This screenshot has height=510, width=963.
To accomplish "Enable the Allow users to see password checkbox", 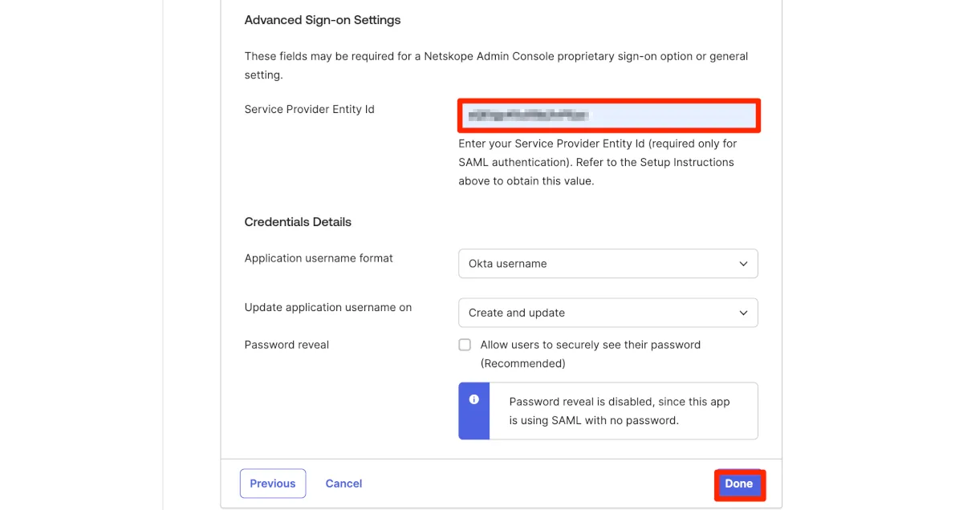I will coord(465,345).
